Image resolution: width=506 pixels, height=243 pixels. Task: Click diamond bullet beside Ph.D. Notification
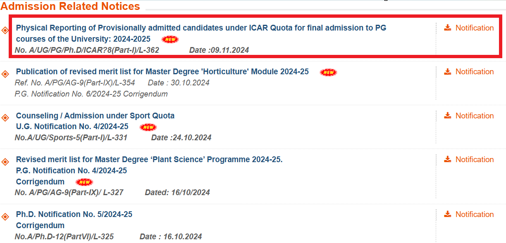pyautogui.click(x=5, y=217)
